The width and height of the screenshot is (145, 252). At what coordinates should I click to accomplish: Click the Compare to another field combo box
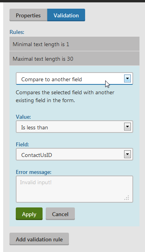click(x=74, y=79)
